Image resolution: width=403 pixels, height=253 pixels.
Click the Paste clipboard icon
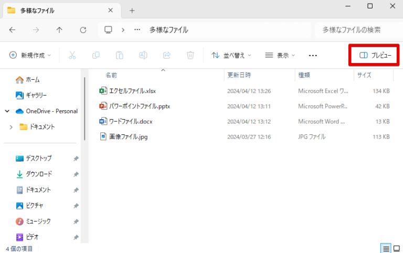[120, 55]
